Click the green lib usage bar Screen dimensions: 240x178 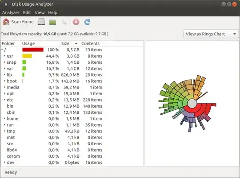coord(24,75)
